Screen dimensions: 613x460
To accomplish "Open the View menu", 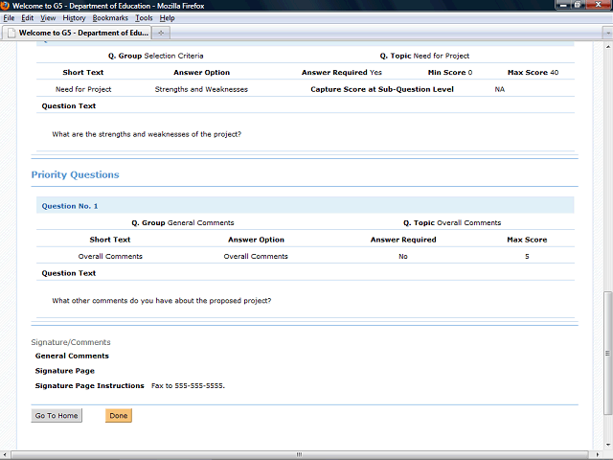I will (x=48, y=18).
